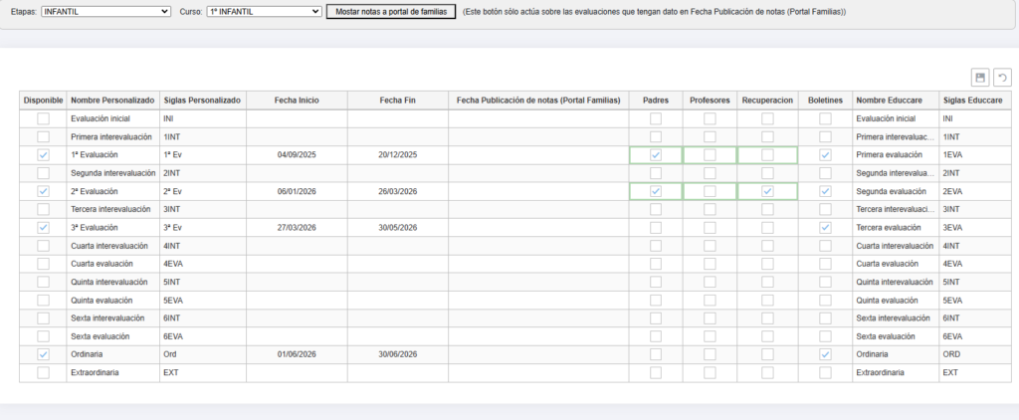The height and width of the screenshot is (420, 1019).
Task: Enable Disponible for Evaluación inicial
Action: 43,118
